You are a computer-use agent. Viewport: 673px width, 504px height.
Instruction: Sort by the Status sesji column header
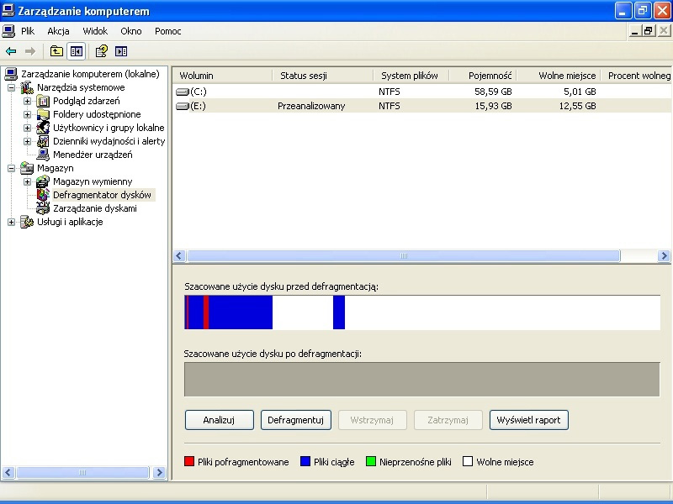pyautogui.click(x=323, y=76)
